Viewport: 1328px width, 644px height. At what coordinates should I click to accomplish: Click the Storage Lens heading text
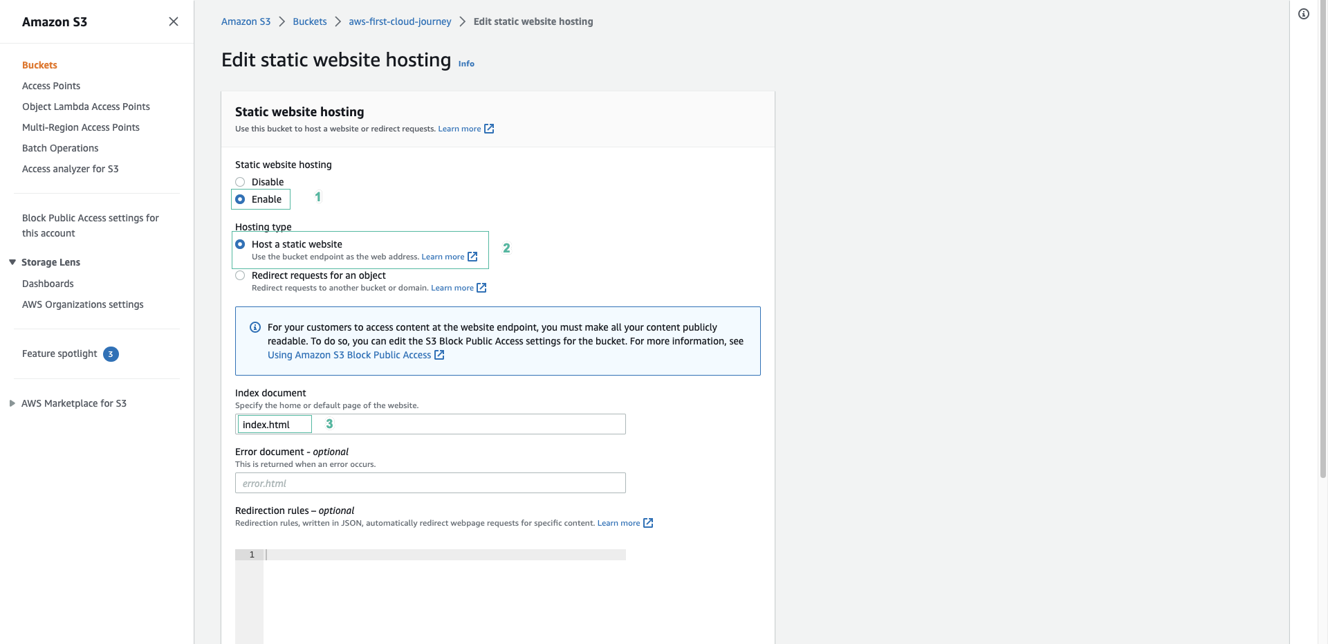[x=50, y=262]
